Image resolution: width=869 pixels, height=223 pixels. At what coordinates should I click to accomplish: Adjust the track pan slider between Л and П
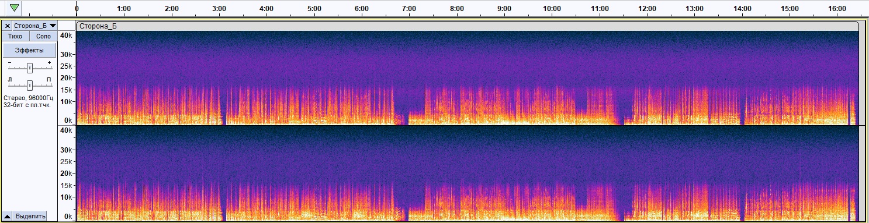coord(29,85)
